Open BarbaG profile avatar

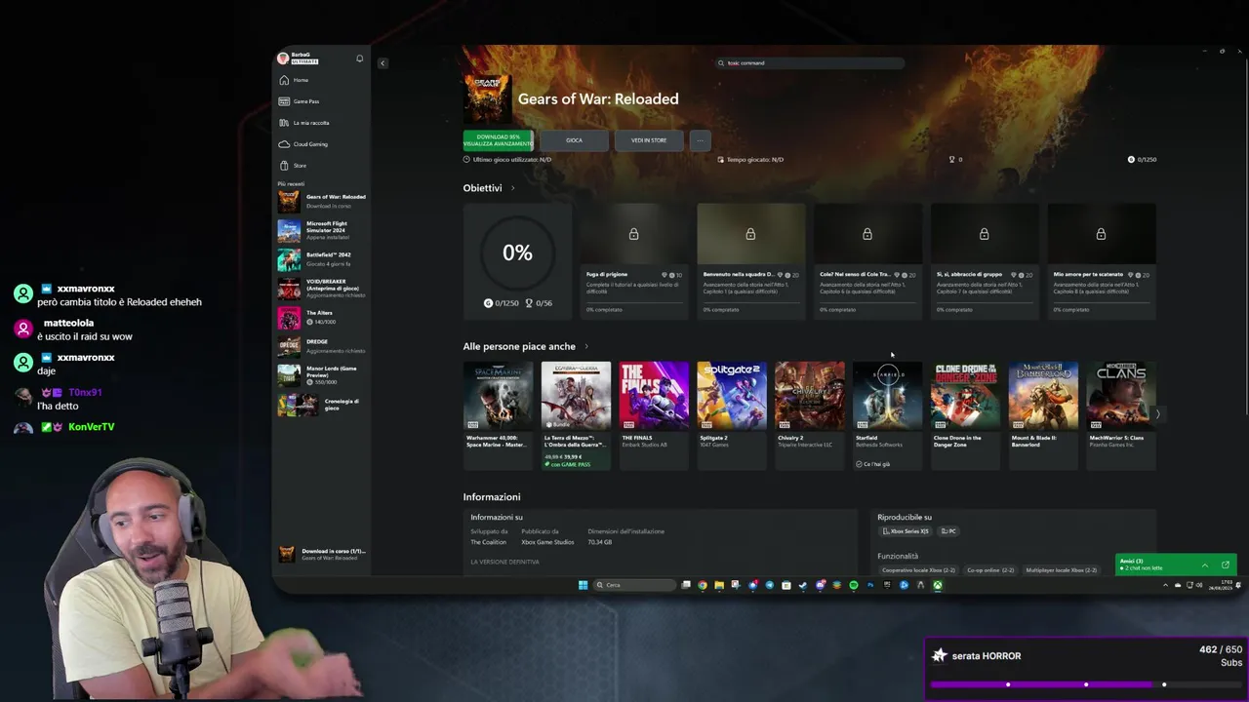[x=283, y=58]
